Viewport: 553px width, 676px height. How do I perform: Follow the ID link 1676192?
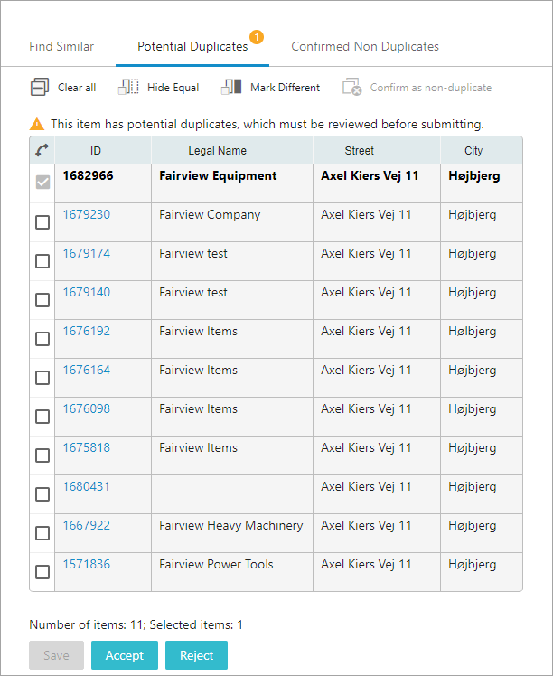tap(86, 332)
